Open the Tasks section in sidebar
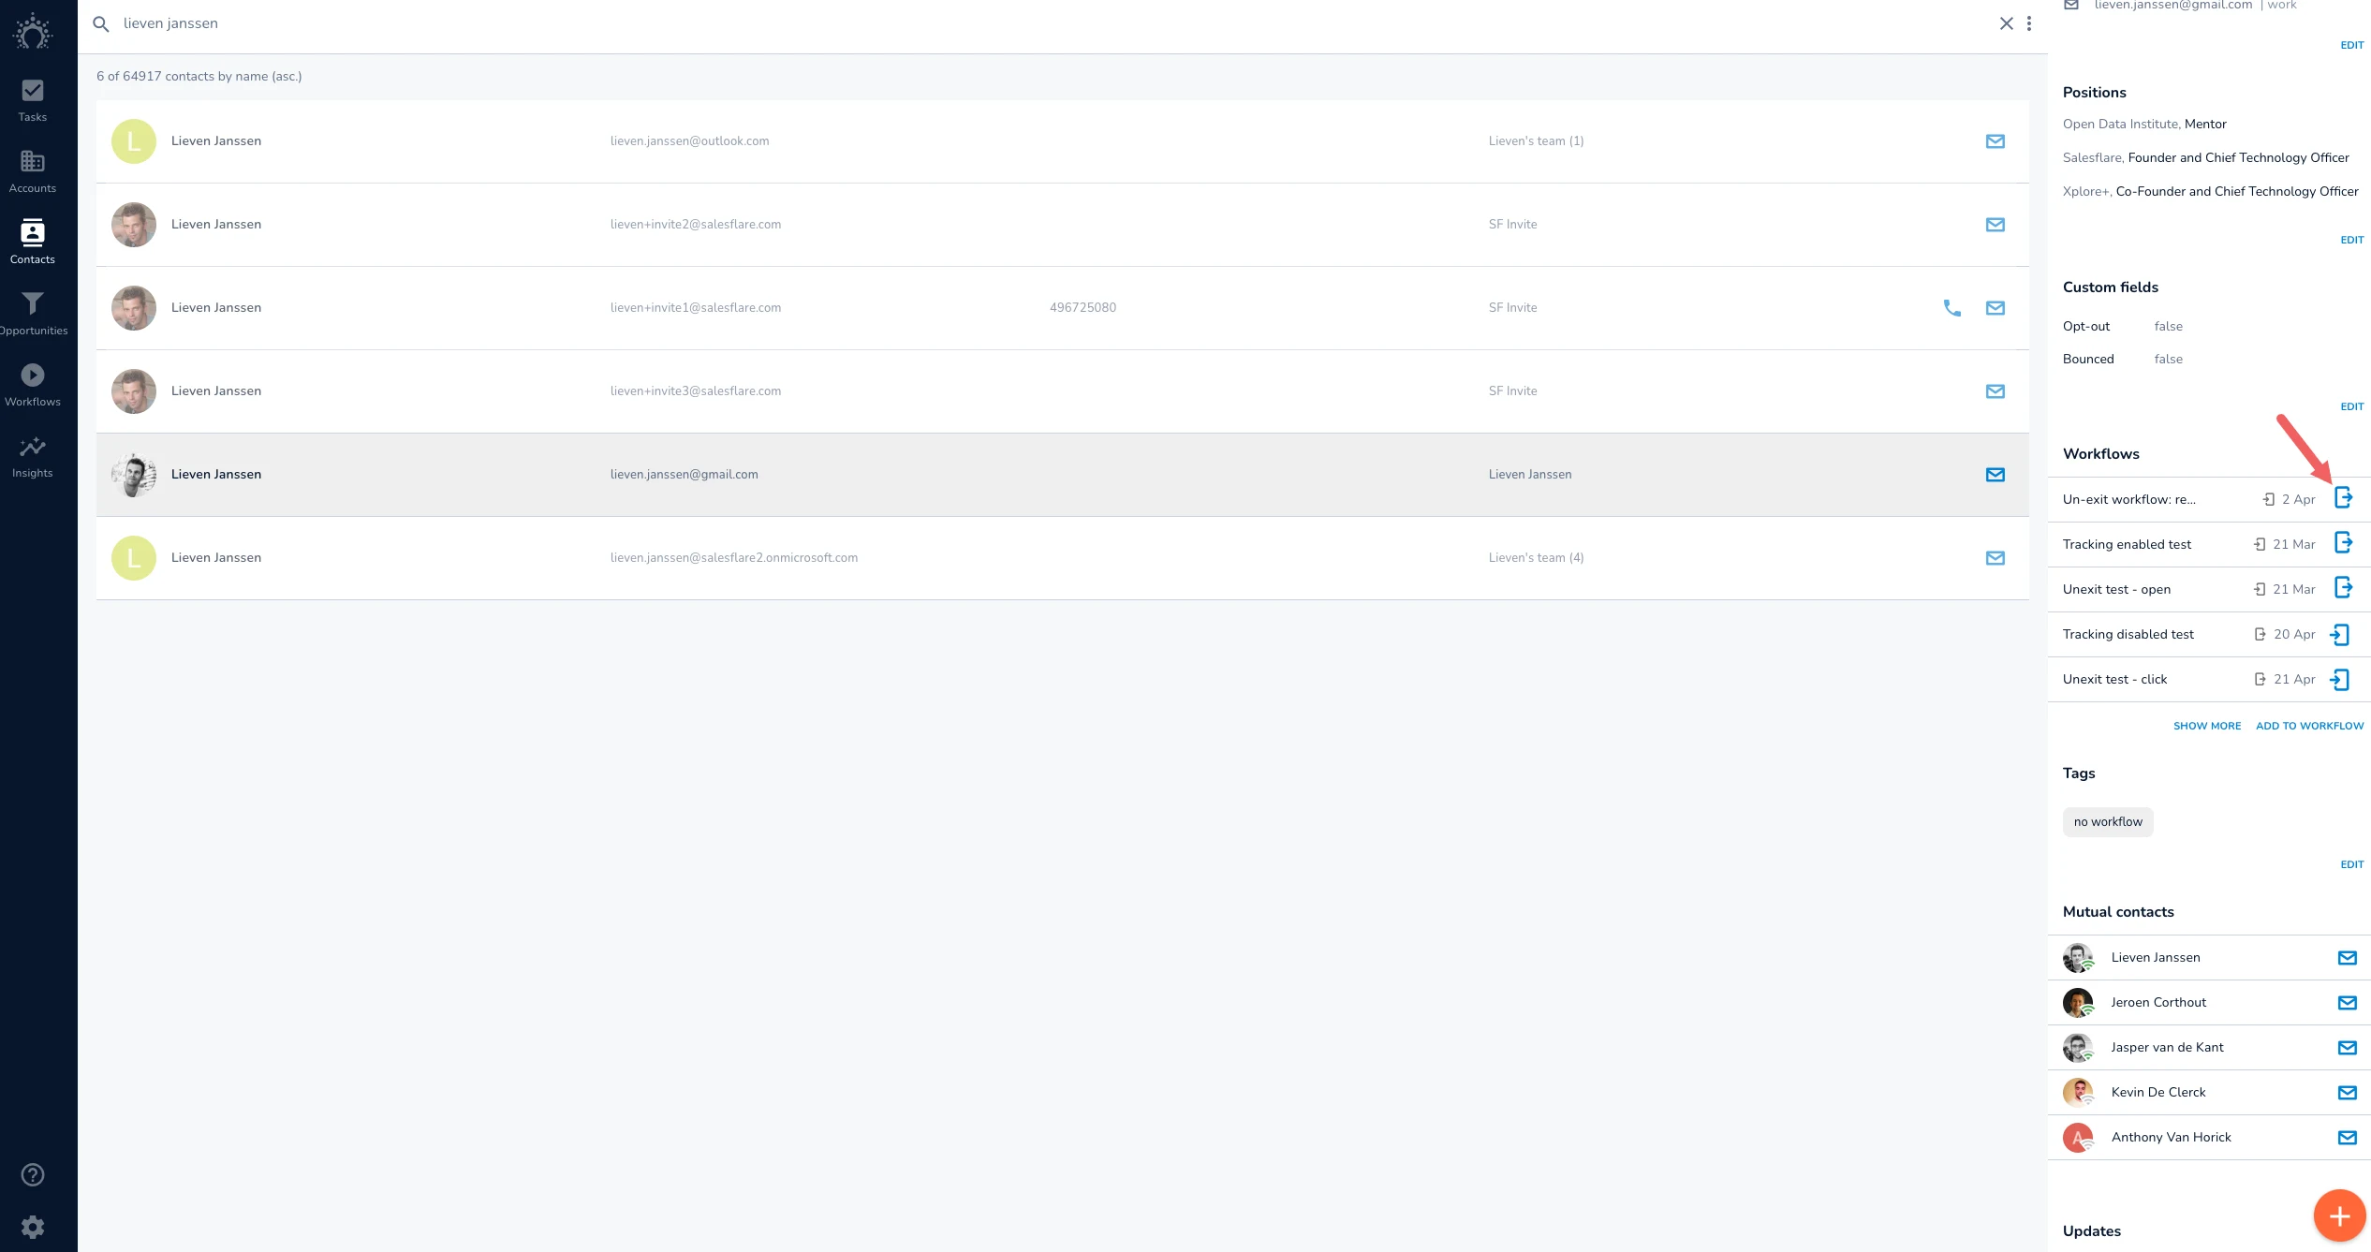The width and height of the screenshot is (2371, 1252). tap(33, 101)
